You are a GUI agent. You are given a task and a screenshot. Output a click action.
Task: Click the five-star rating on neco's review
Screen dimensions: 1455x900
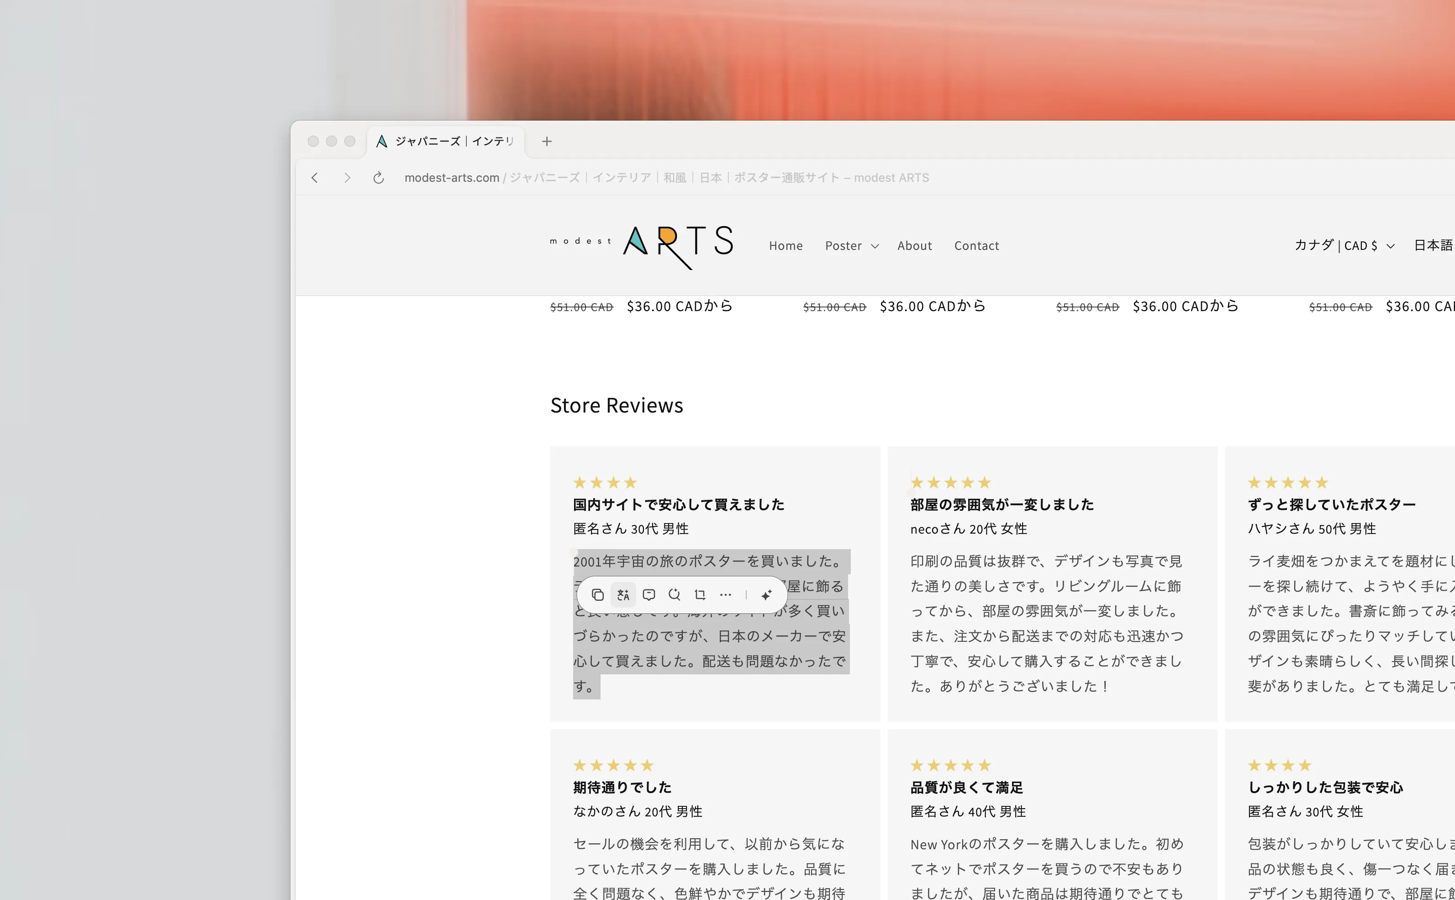950,482
